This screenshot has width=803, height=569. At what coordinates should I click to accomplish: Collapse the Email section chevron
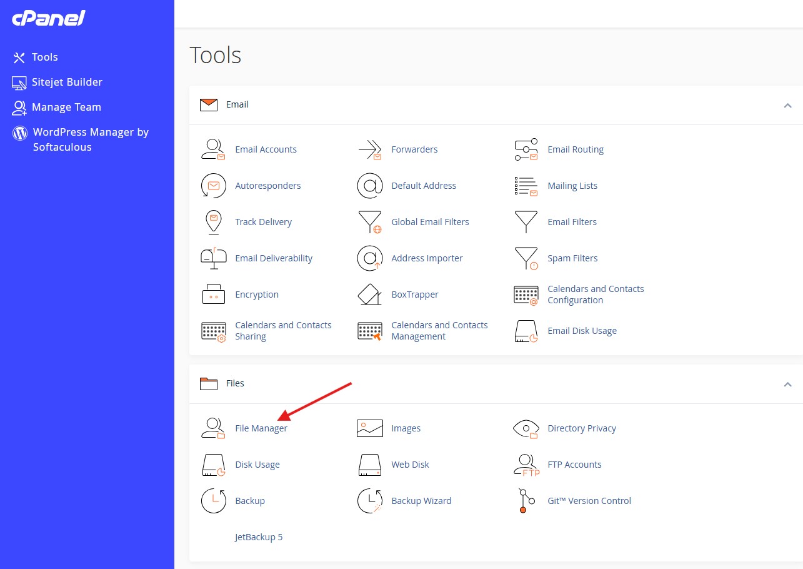click(x=787, y=106)
